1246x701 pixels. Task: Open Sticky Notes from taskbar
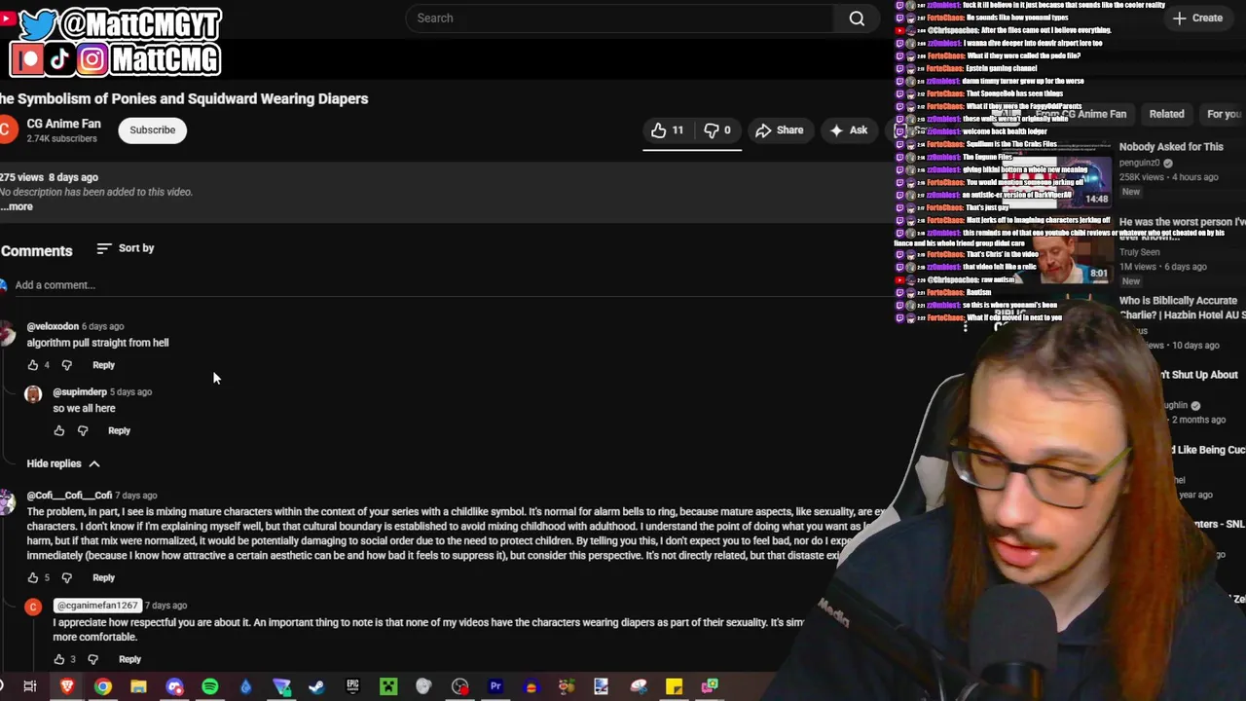(674, 686)
